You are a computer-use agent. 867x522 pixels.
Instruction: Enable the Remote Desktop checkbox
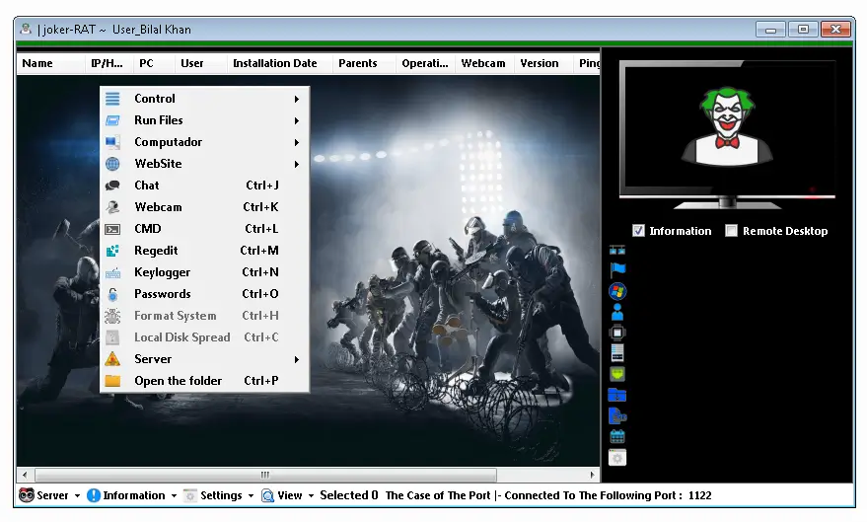click(731, 231)
